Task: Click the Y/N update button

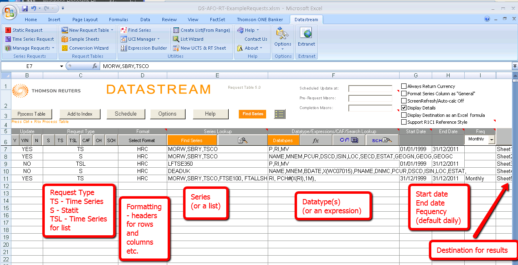Action: coord(25,140)
